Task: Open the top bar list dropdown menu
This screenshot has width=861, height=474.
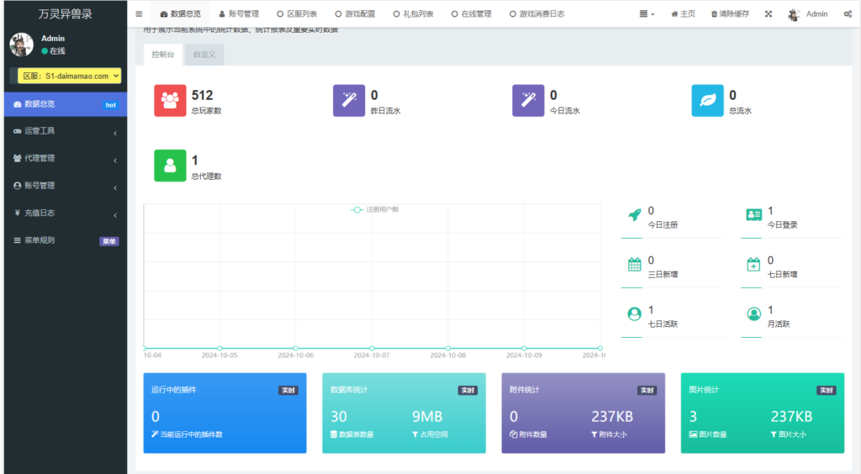Action: pos(647,13)
